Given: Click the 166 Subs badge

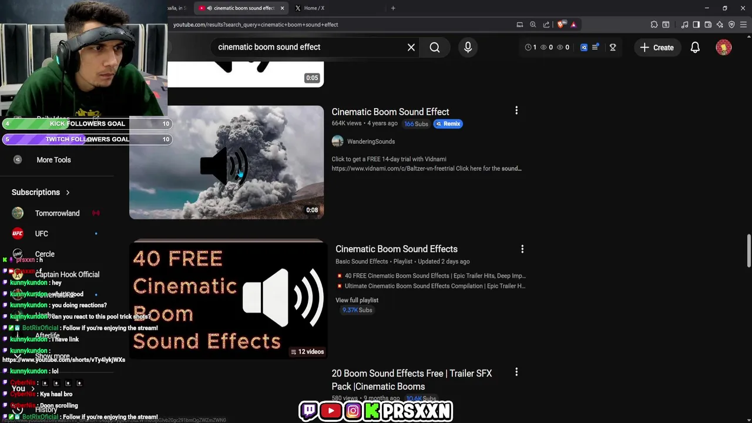Looking at the screenshot, I should pyautogui.click(x=416, y=124).
